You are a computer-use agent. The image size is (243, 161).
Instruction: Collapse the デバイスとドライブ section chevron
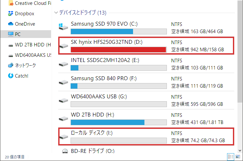(x=56, y=13)
